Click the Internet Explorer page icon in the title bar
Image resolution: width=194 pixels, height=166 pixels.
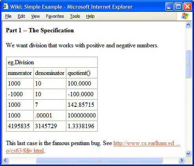tap(5, 6)
